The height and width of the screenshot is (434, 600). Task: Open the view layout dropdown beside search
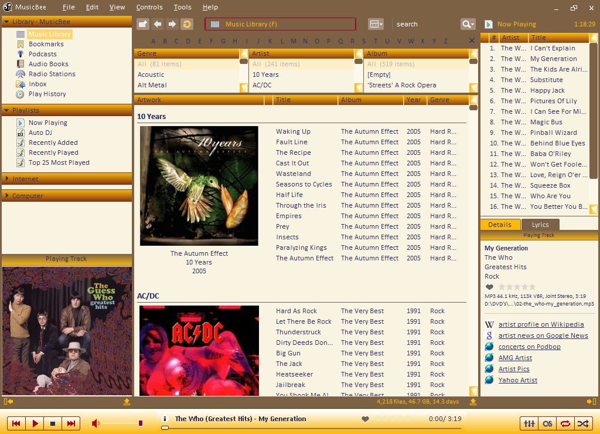pos(376,24)
